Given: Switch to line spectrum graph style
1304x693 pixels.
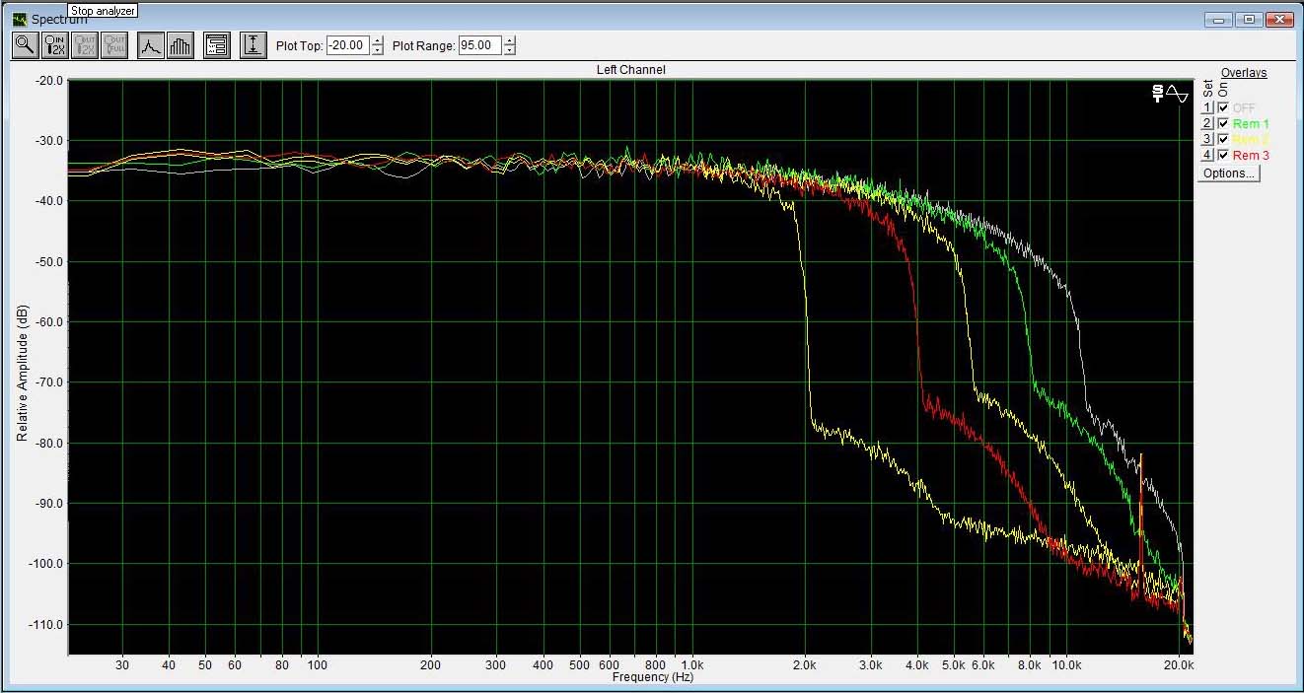Looking at the screenshot, I should click(150, 44).
